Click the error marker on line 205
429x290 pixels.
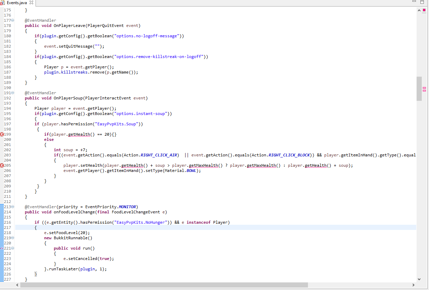(x=2, y=165)
